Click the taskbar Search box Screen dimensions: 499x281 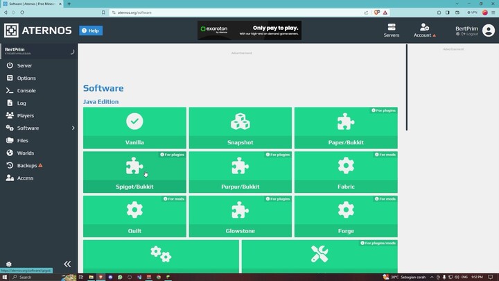[35, 277]
